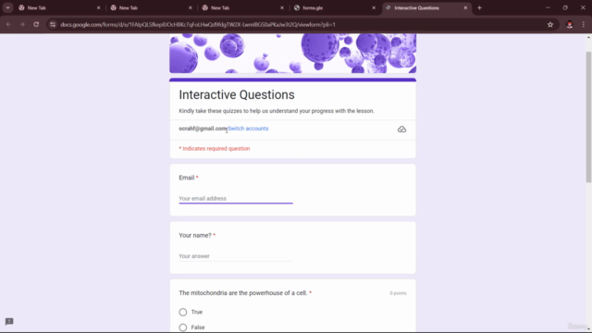Click the Indicates required question notice
The height and width of the screenshot is (333, 592).
click(215, 148)
